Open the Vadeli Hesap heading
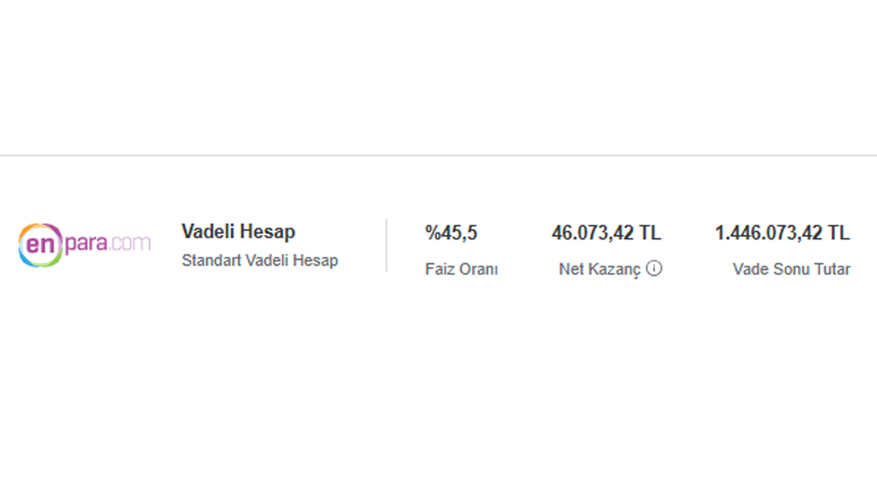The width and height of the screenshot is (877, 493). click(x=238, y=231)
